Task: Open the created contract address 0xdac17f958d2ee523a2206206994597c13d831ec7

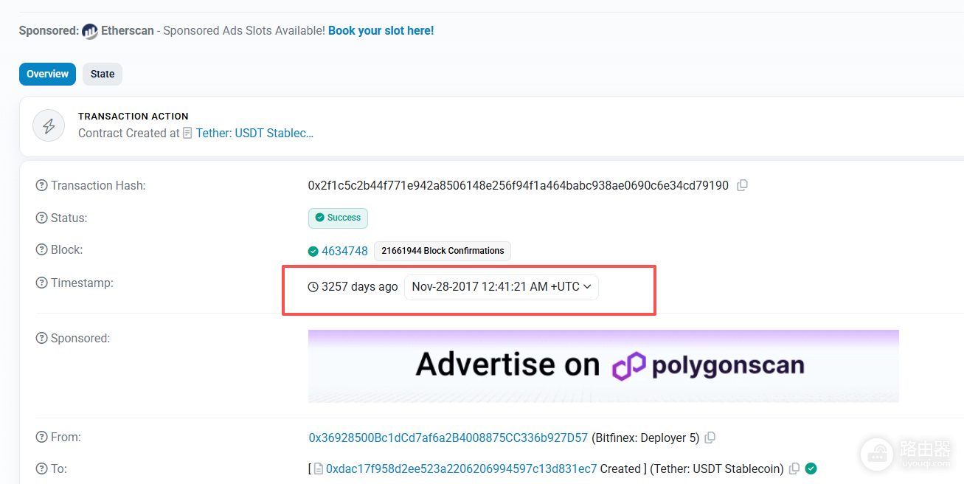Action: coord(462,469)
